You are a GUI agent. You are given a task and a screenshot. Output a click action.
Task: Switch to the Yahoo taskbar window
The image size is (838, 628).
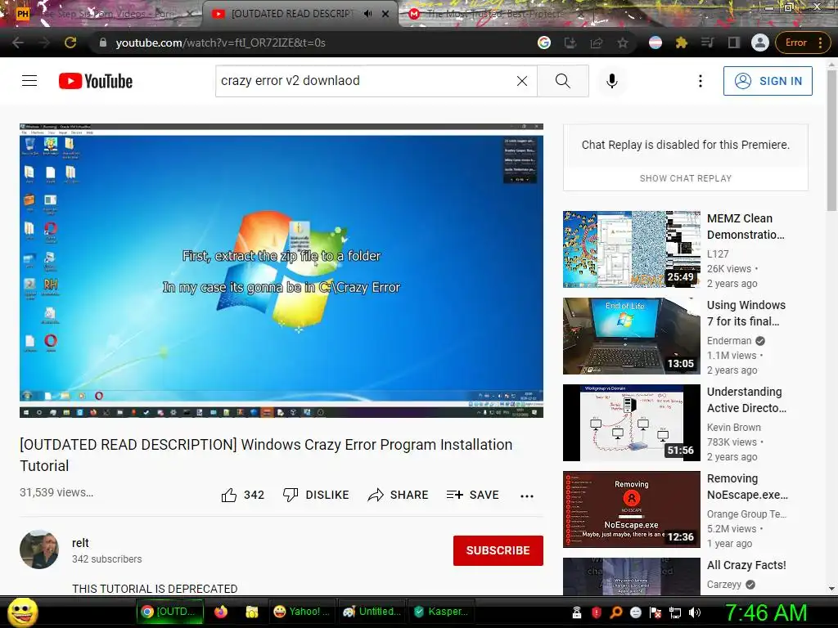(301, 612)
